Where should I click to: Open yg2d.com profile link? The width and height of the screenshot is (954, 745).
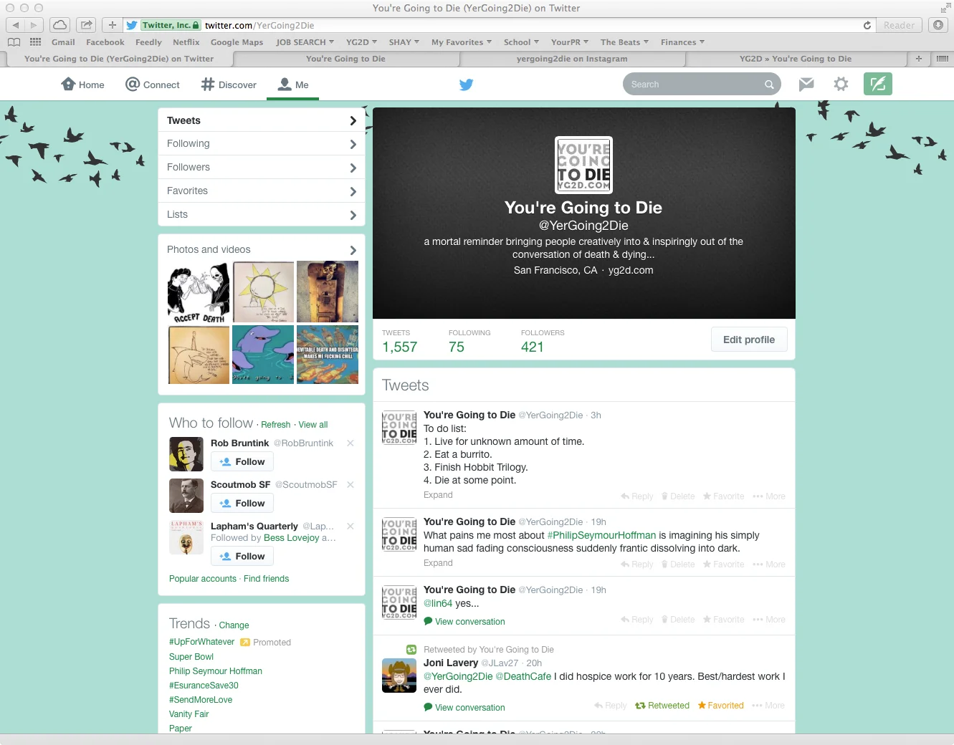[x=631, y=270]
